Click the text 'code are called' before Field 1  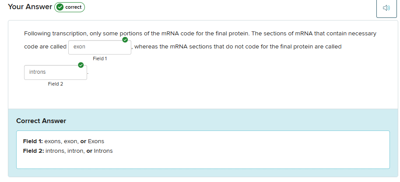pos(45,47)
